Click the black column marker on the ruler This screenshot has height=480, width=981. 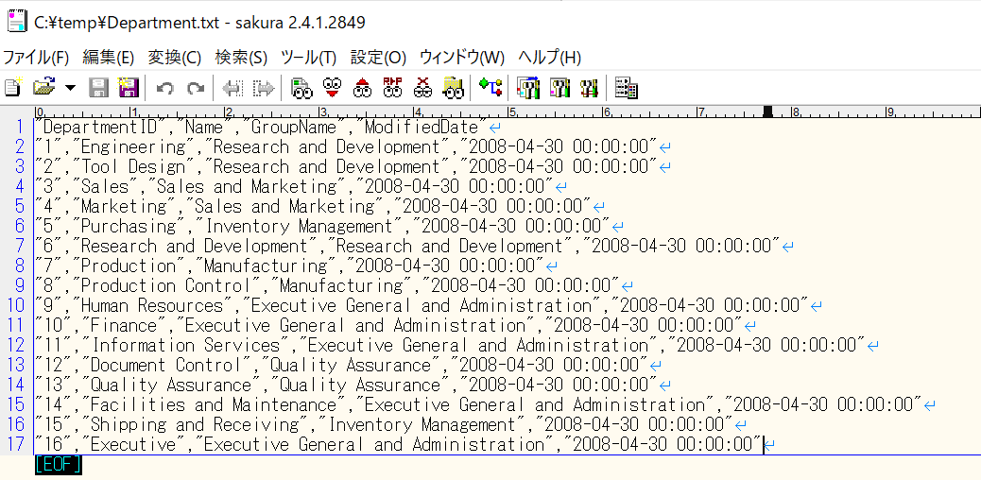[x=768, y=111]
